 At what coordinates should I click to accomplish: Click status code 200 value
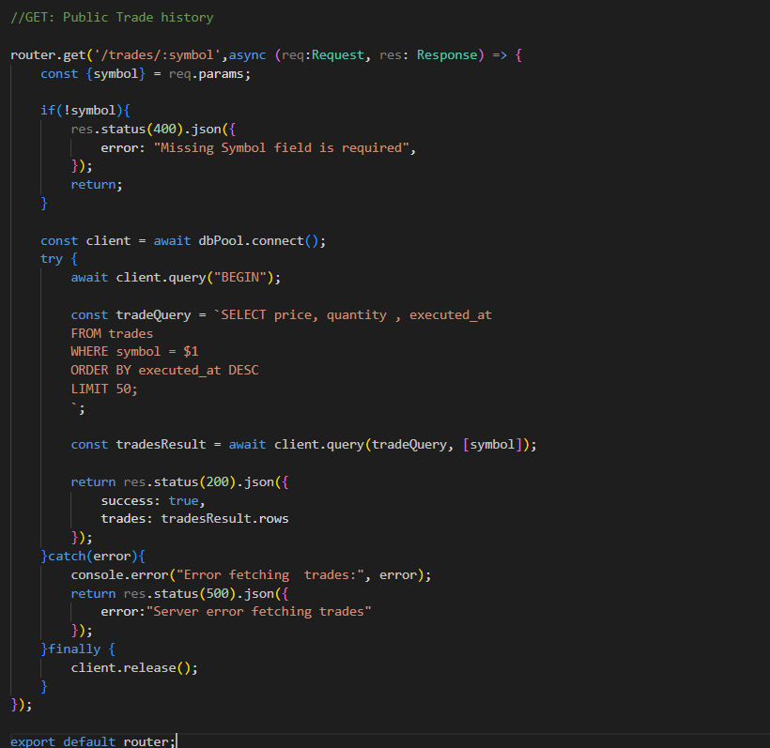[x=218, y=482]
